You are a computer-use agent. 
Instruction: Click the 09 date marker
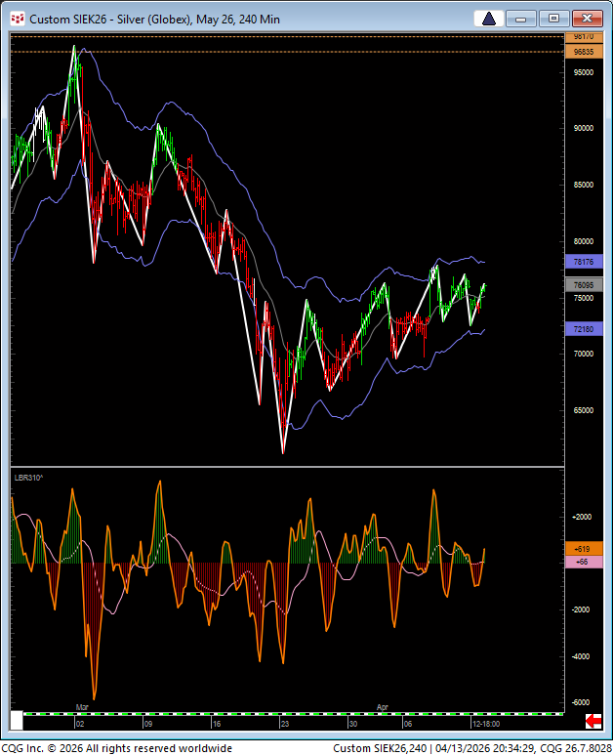tap(148, 724)
